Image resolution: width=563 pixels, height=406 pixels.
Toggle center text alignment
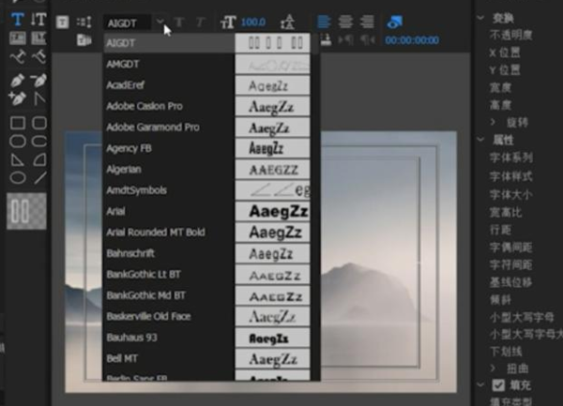[345, 22]
